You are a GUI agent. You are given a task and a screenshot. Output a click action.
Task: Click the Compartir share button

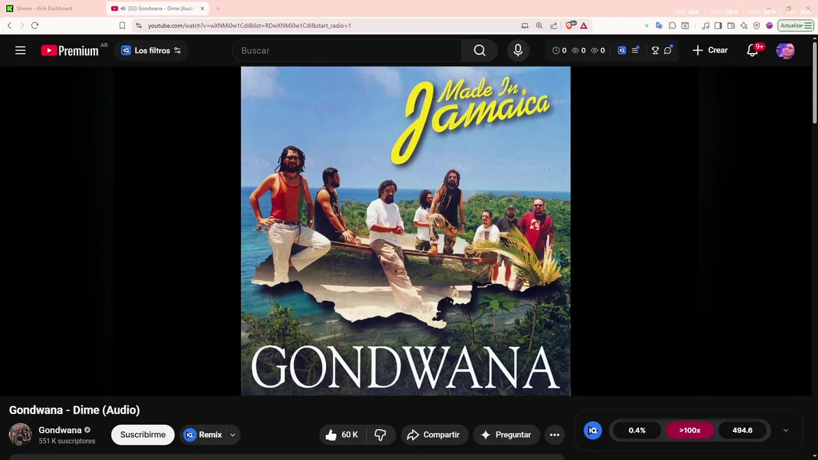[x=435, y=434]
